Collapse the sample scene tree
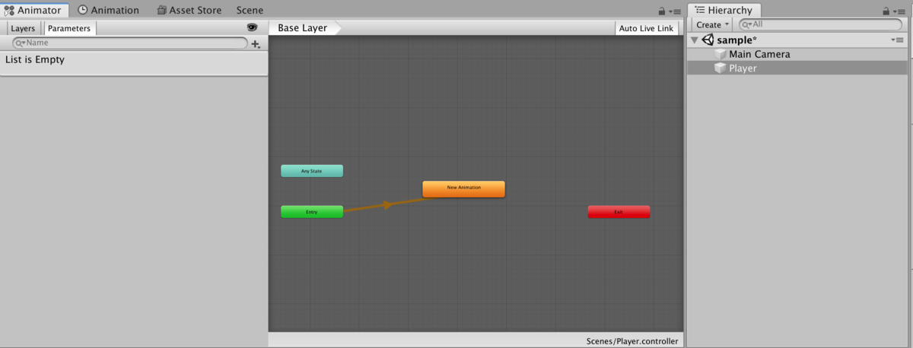 point(694,40)
